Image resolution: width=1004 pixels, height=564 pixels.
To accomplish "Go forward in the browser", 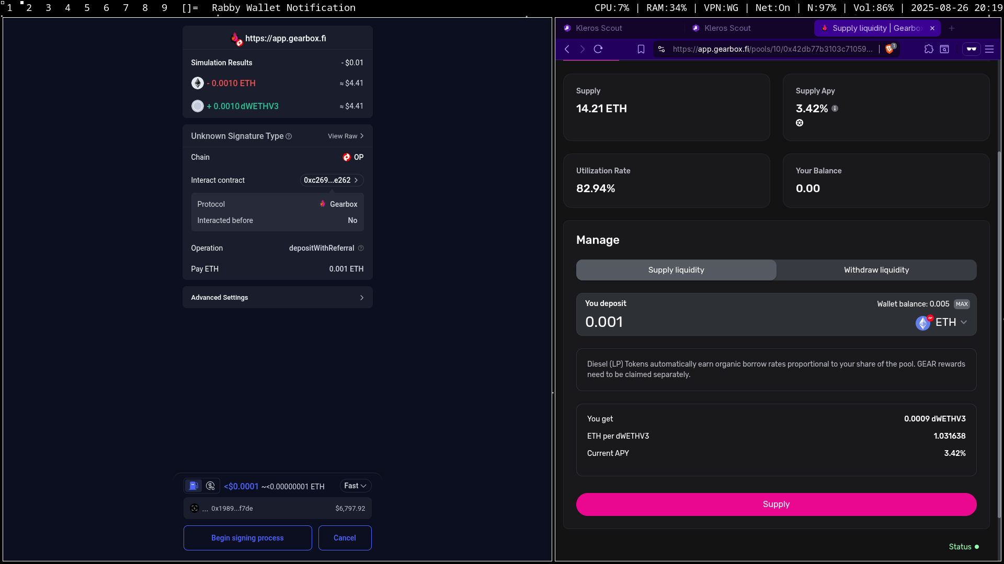I will click(x=583, y=49).
